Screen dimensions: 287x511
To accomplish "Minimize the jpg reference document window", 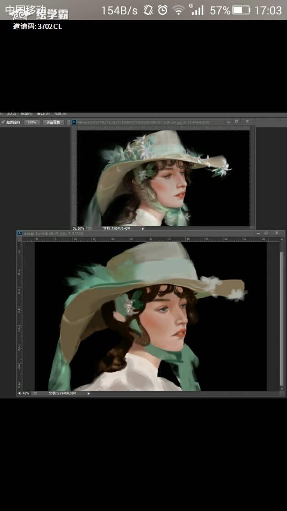I will tap(229, 121).
